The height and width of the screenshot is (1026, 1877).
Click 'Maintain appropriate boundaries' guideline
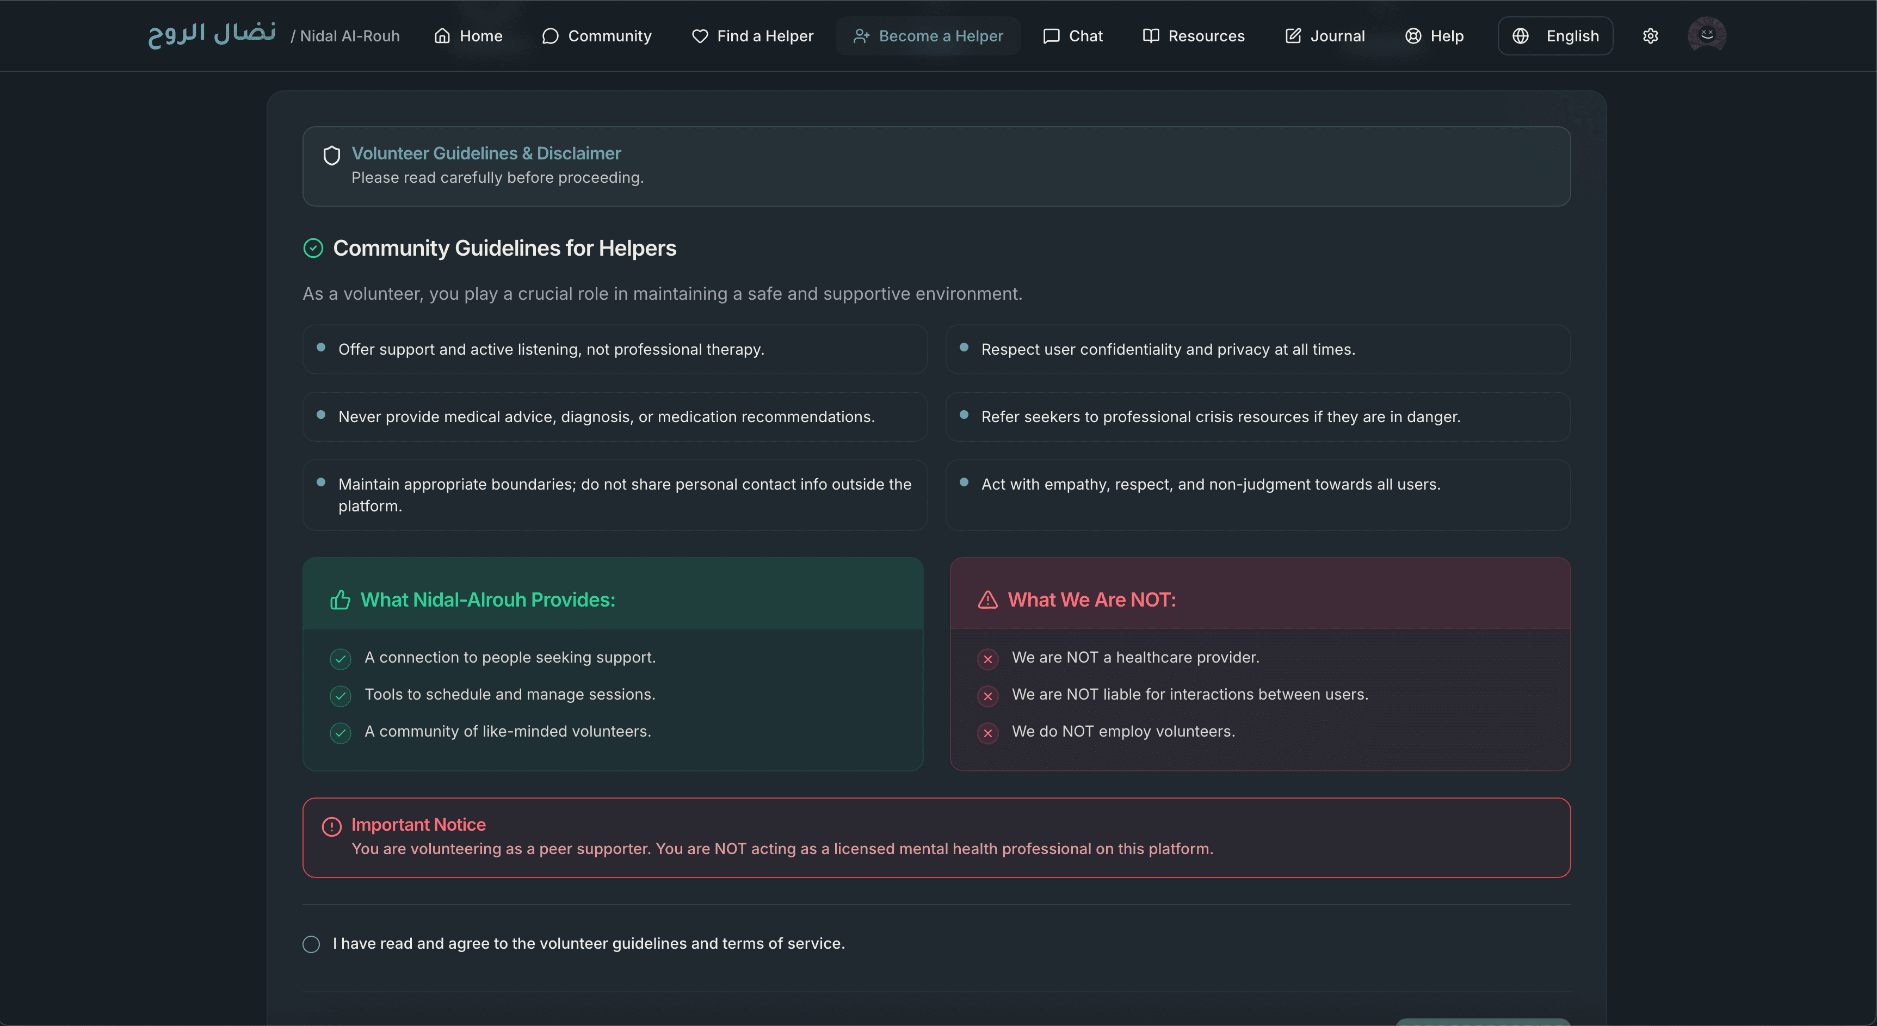[615, 495]
